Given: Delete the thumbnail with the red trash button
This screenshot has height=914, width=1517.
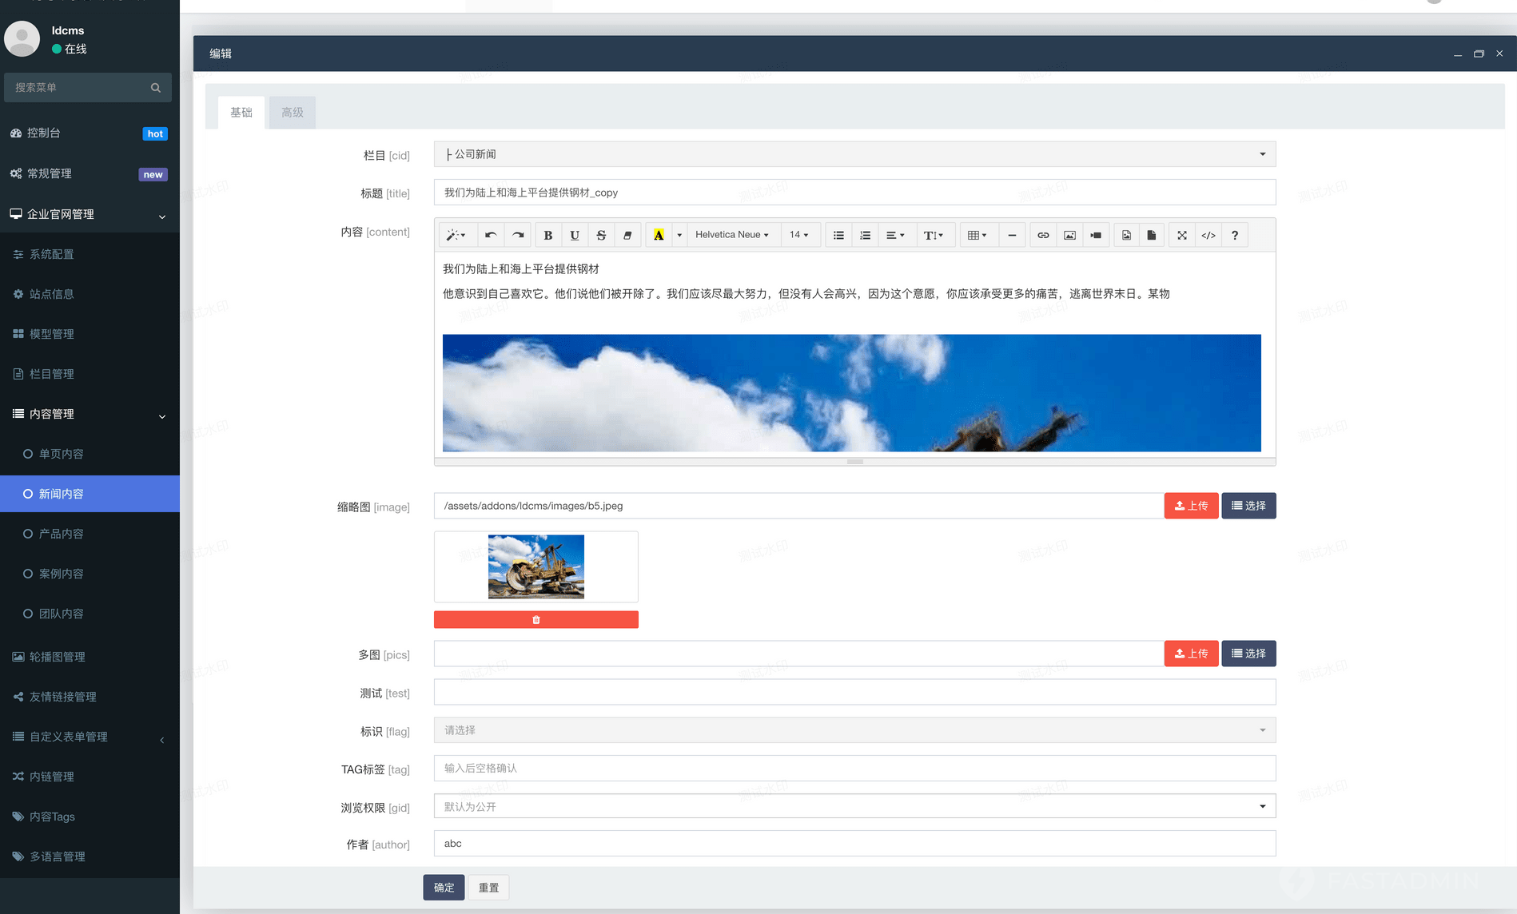Looking at the screenshot, I should [x=536, y=620].
